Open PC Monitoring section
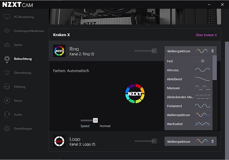 [24, 17]
